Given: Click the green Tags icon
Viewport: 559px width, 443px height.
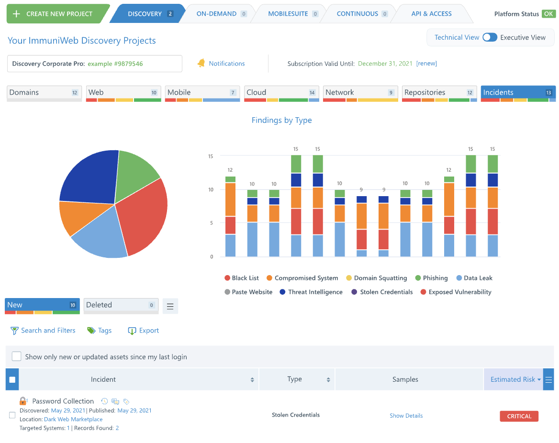Looking at the screenshot, I should [x=91, y=331].
